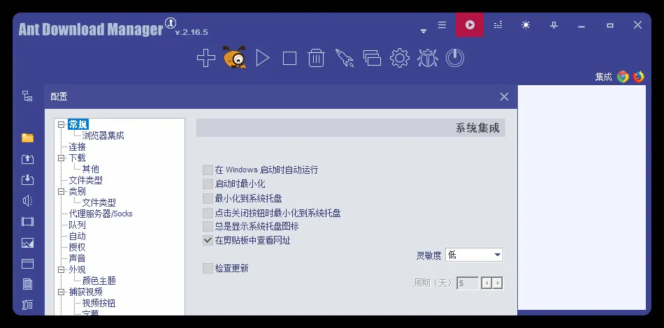Viewport: 664px width, 328px height.
Task: Click the Firefox integration icon
Action: click(639, 77)
